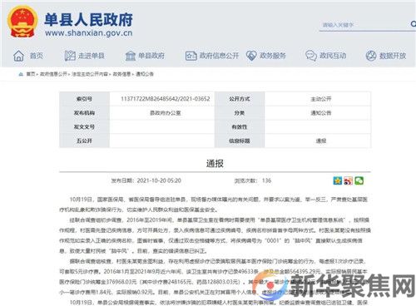Click the home icon in the navigation bar
The height and width of the screenshot is (306, 416).
(x=18, y=56)
